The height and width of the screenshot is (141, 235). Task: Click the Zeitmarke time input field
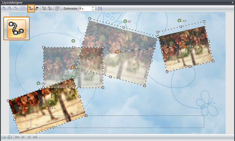click(85, 9)
